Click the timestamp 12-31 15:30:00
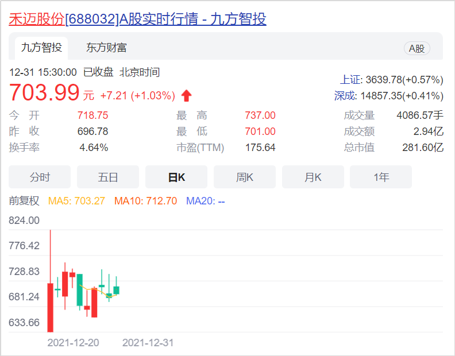 tap(43, 72)
